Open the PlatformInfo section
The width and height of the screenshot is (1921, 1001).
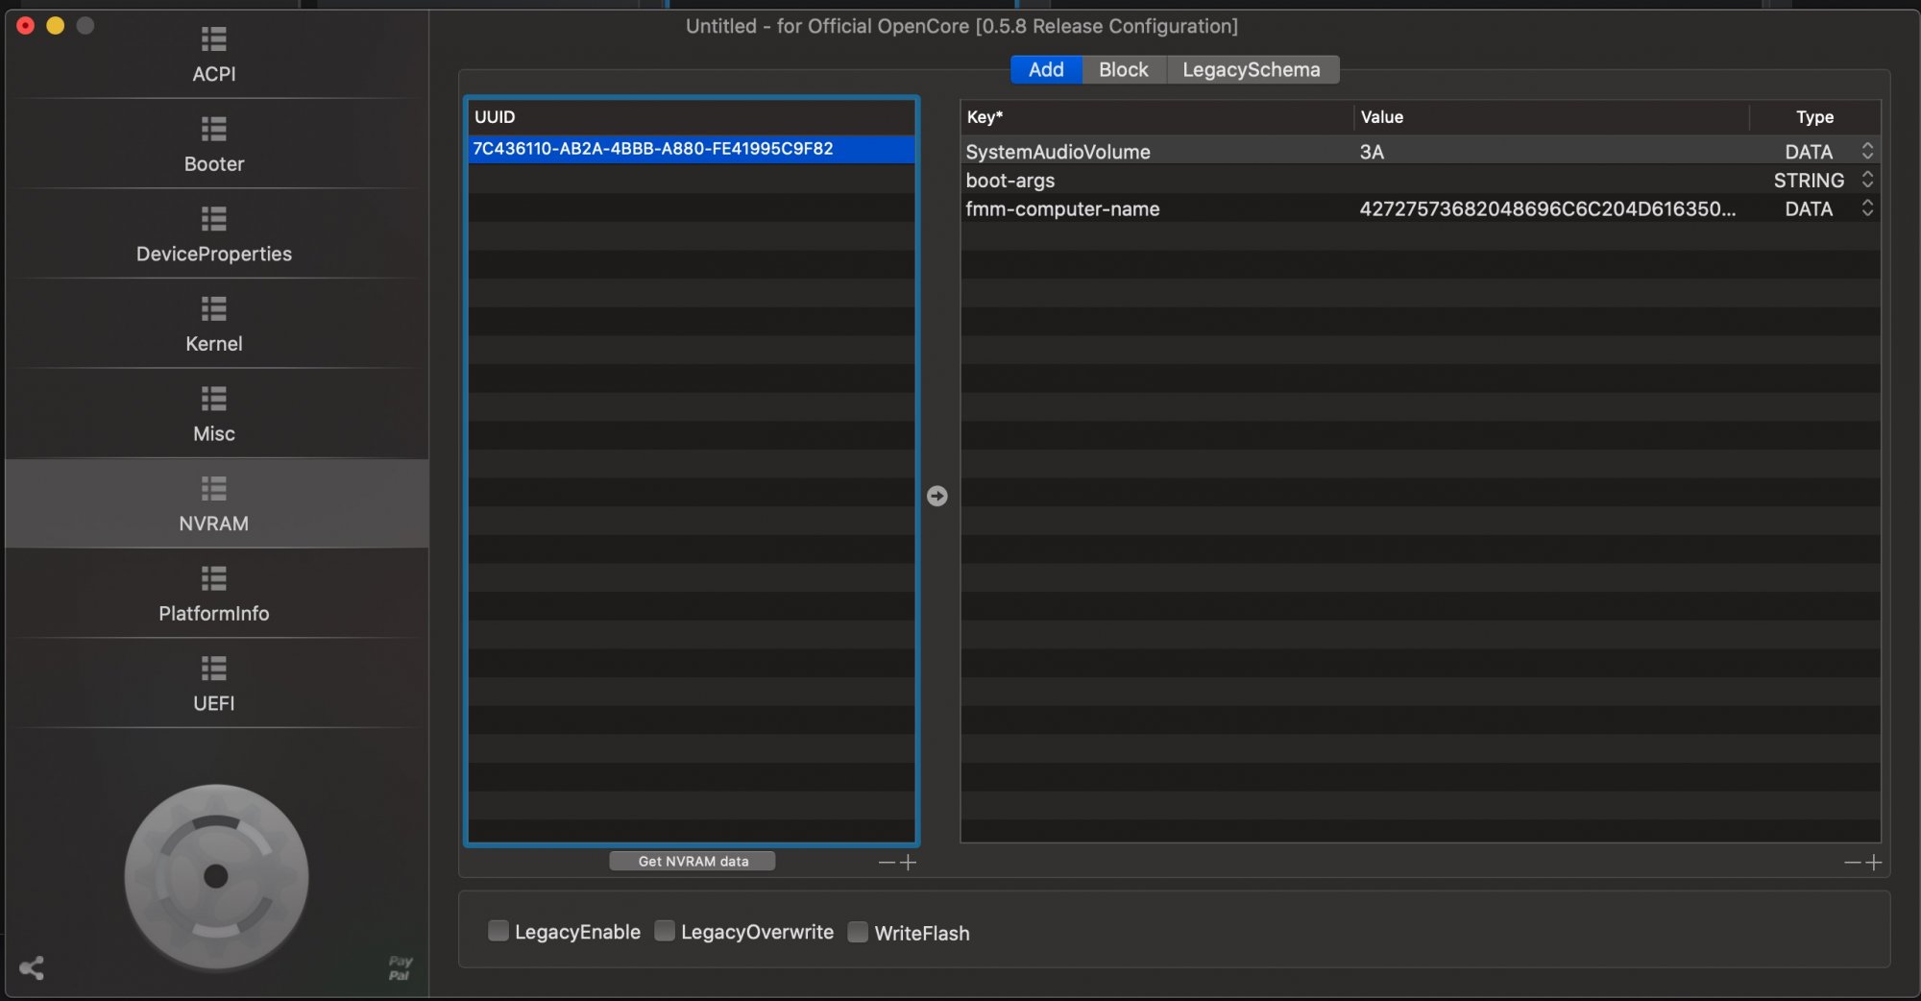point(214,594)
